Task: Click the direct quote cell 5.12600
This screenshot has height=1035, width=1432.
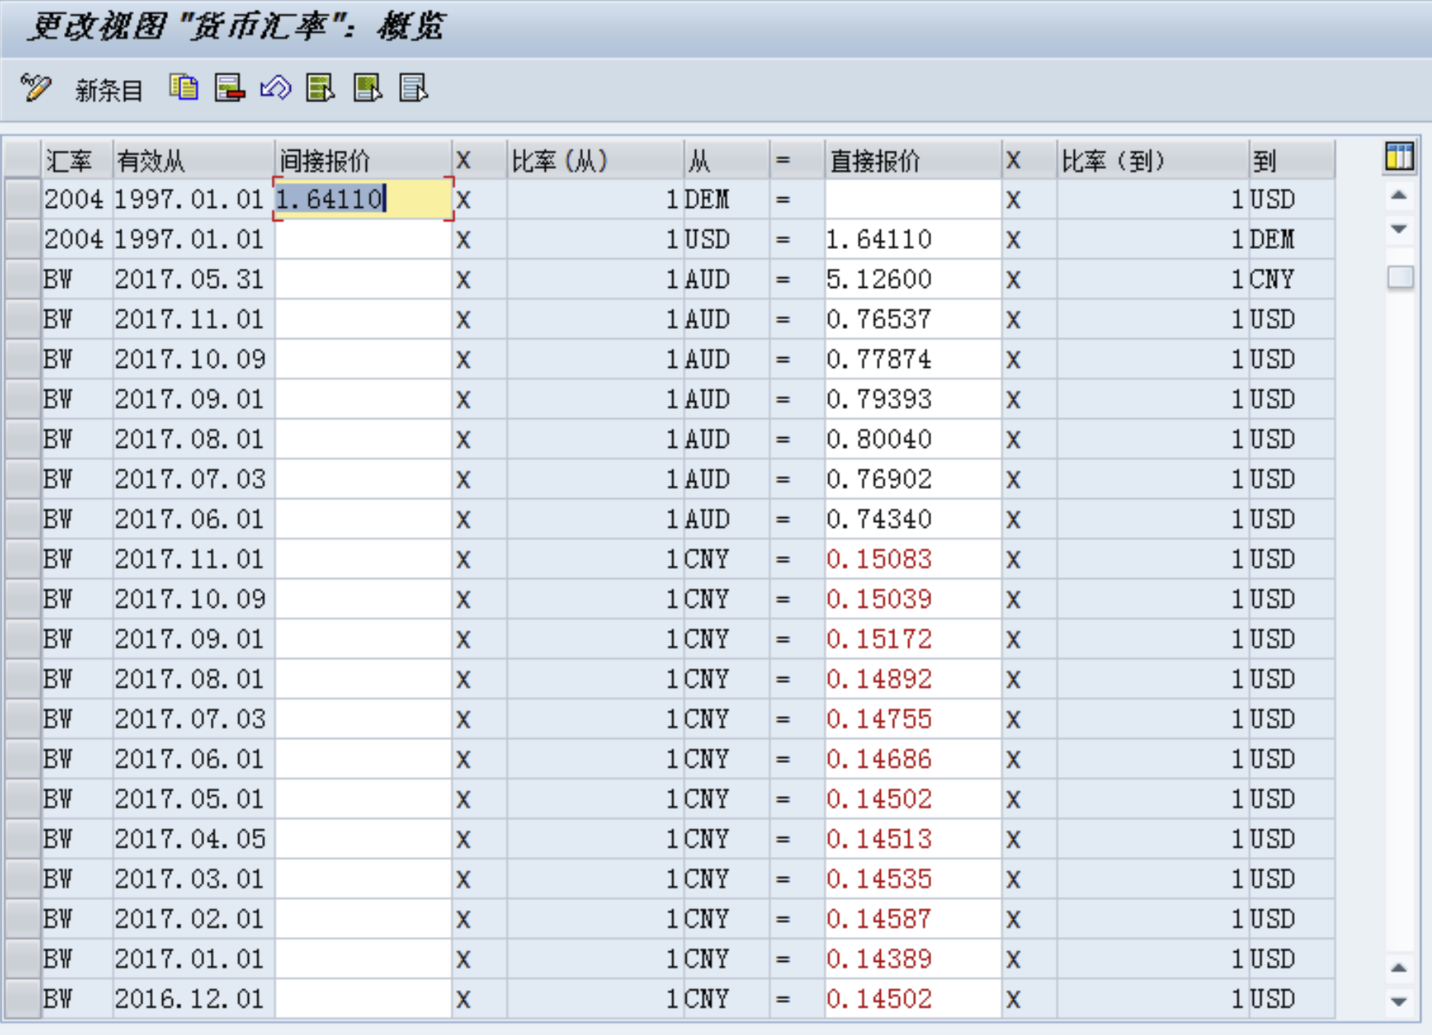Action: point(911,280)
